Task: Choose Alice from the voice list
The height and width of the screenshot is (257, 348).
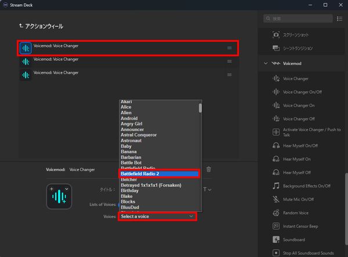Action: [x=126, y=107]
